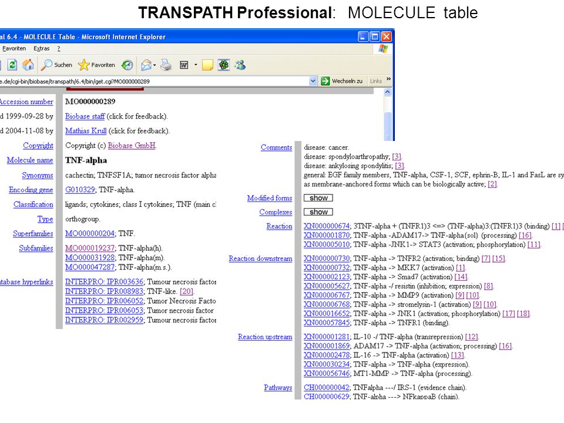Open the Reaction downstream link
Screen dimensions: 564x423
coord(260,258)
